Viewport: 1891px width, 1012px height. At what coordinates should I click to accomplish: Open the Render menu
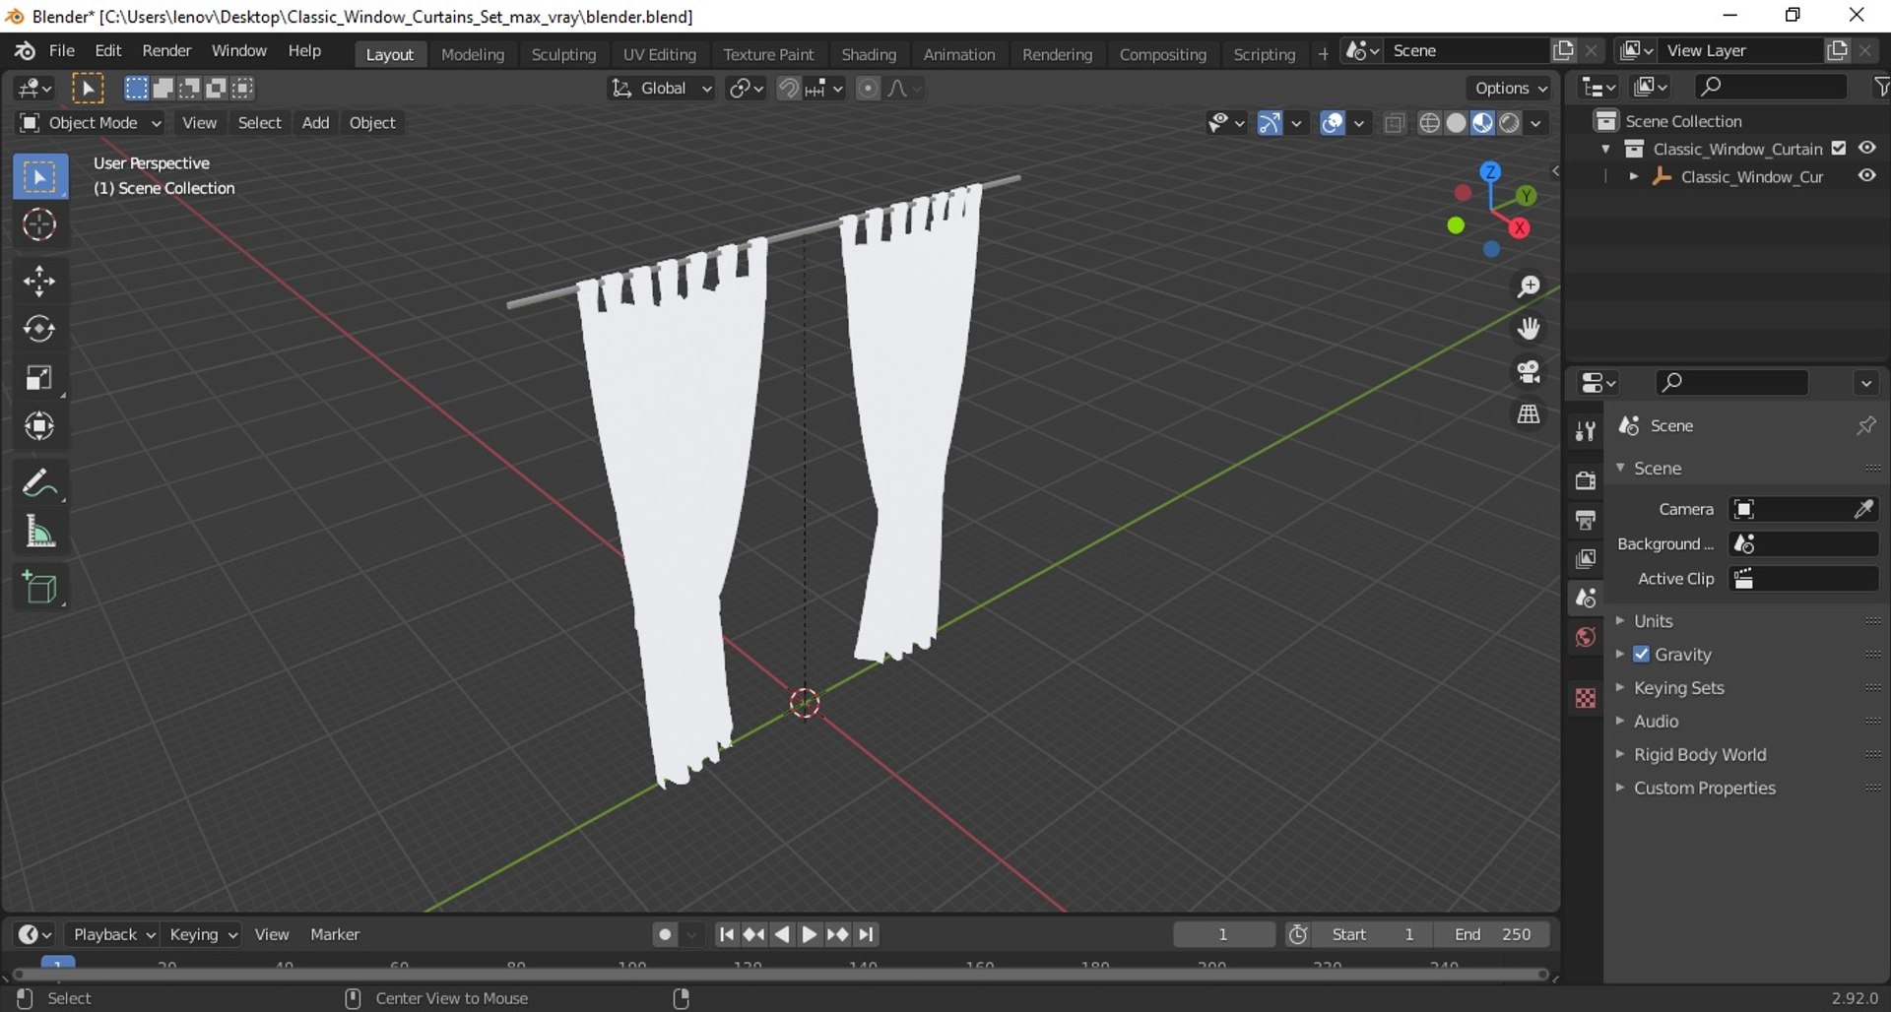(x=166, y=51)
